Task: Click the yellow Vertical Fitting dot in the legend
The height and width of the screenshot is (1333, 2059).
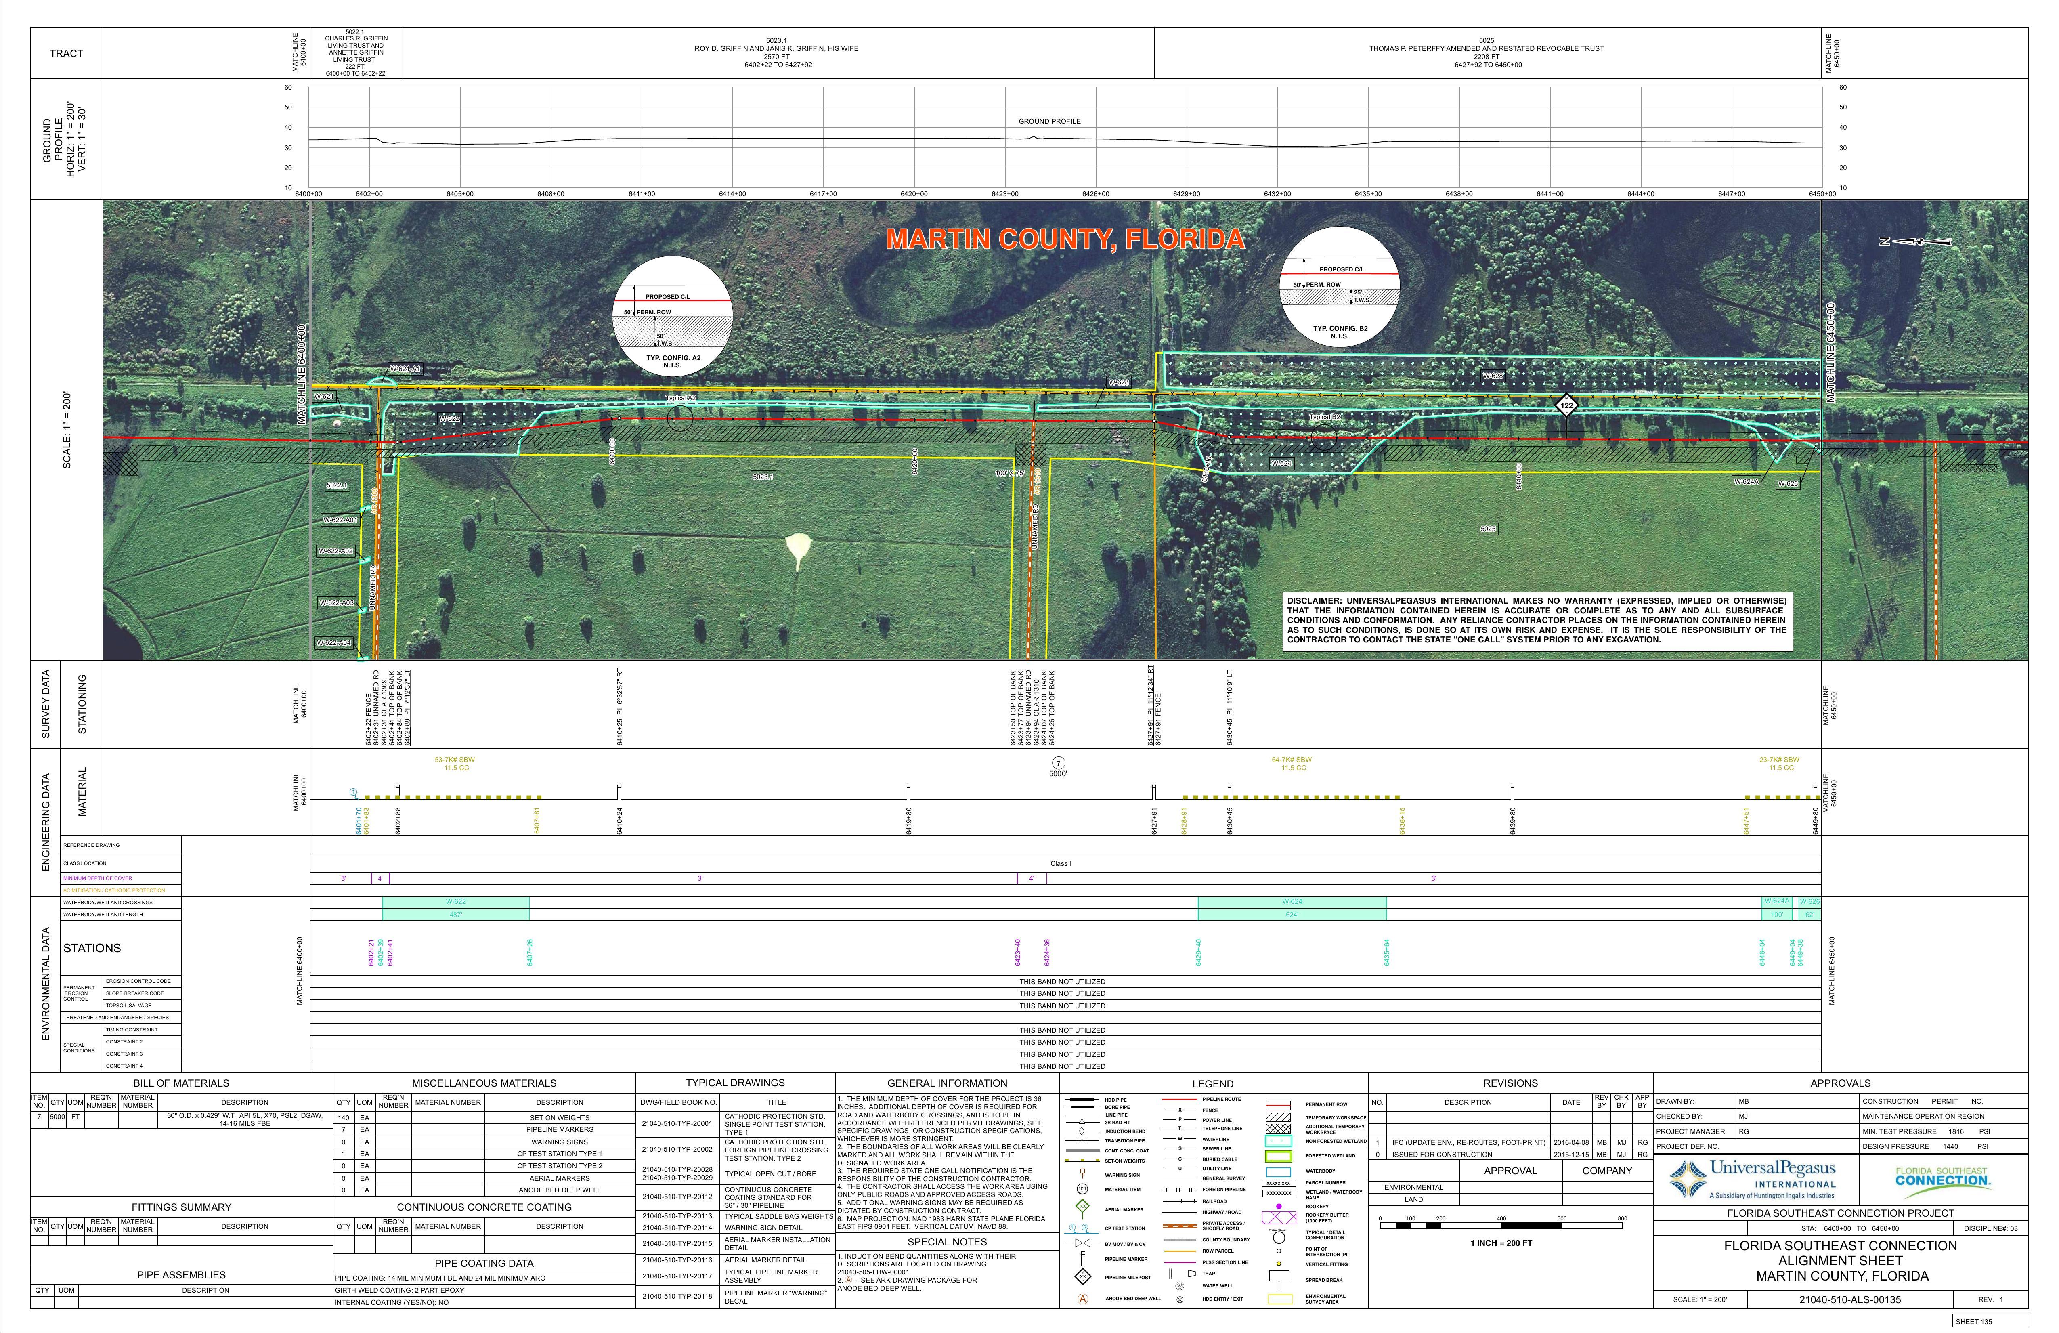Action: click(1279, 1264)
